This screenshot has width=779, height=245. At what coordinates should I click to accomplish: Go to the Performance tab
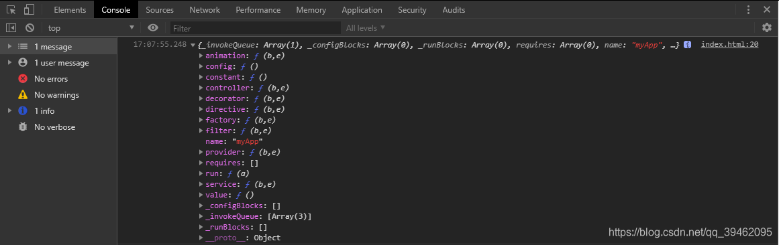point(258,9)
